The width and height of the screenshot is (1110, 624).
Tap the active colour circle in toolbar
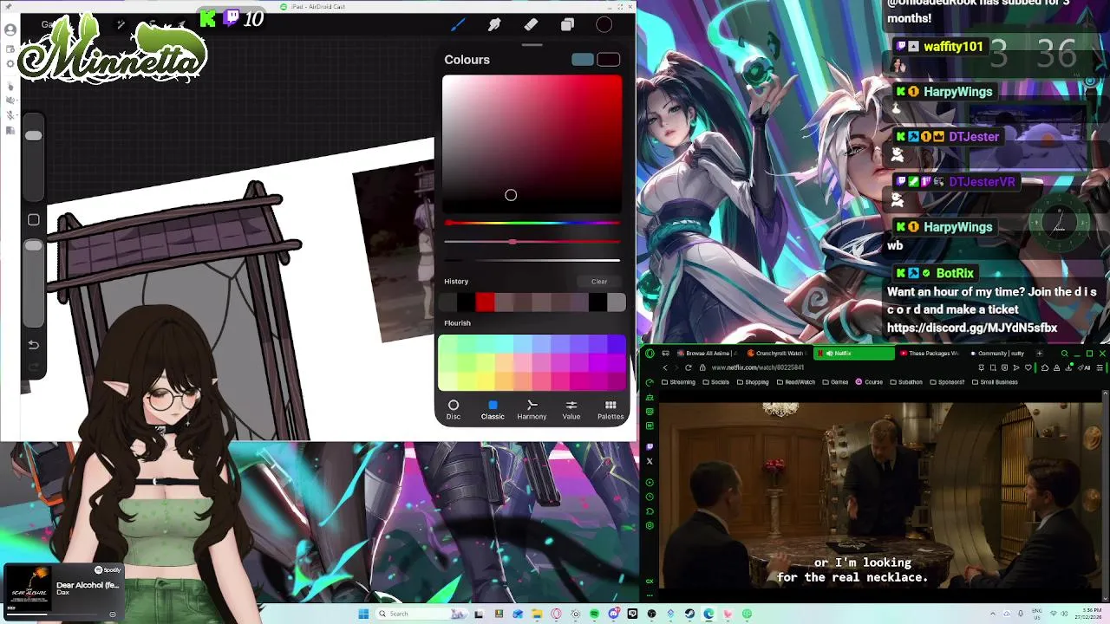pyautogui.click(x=604, y=25)
